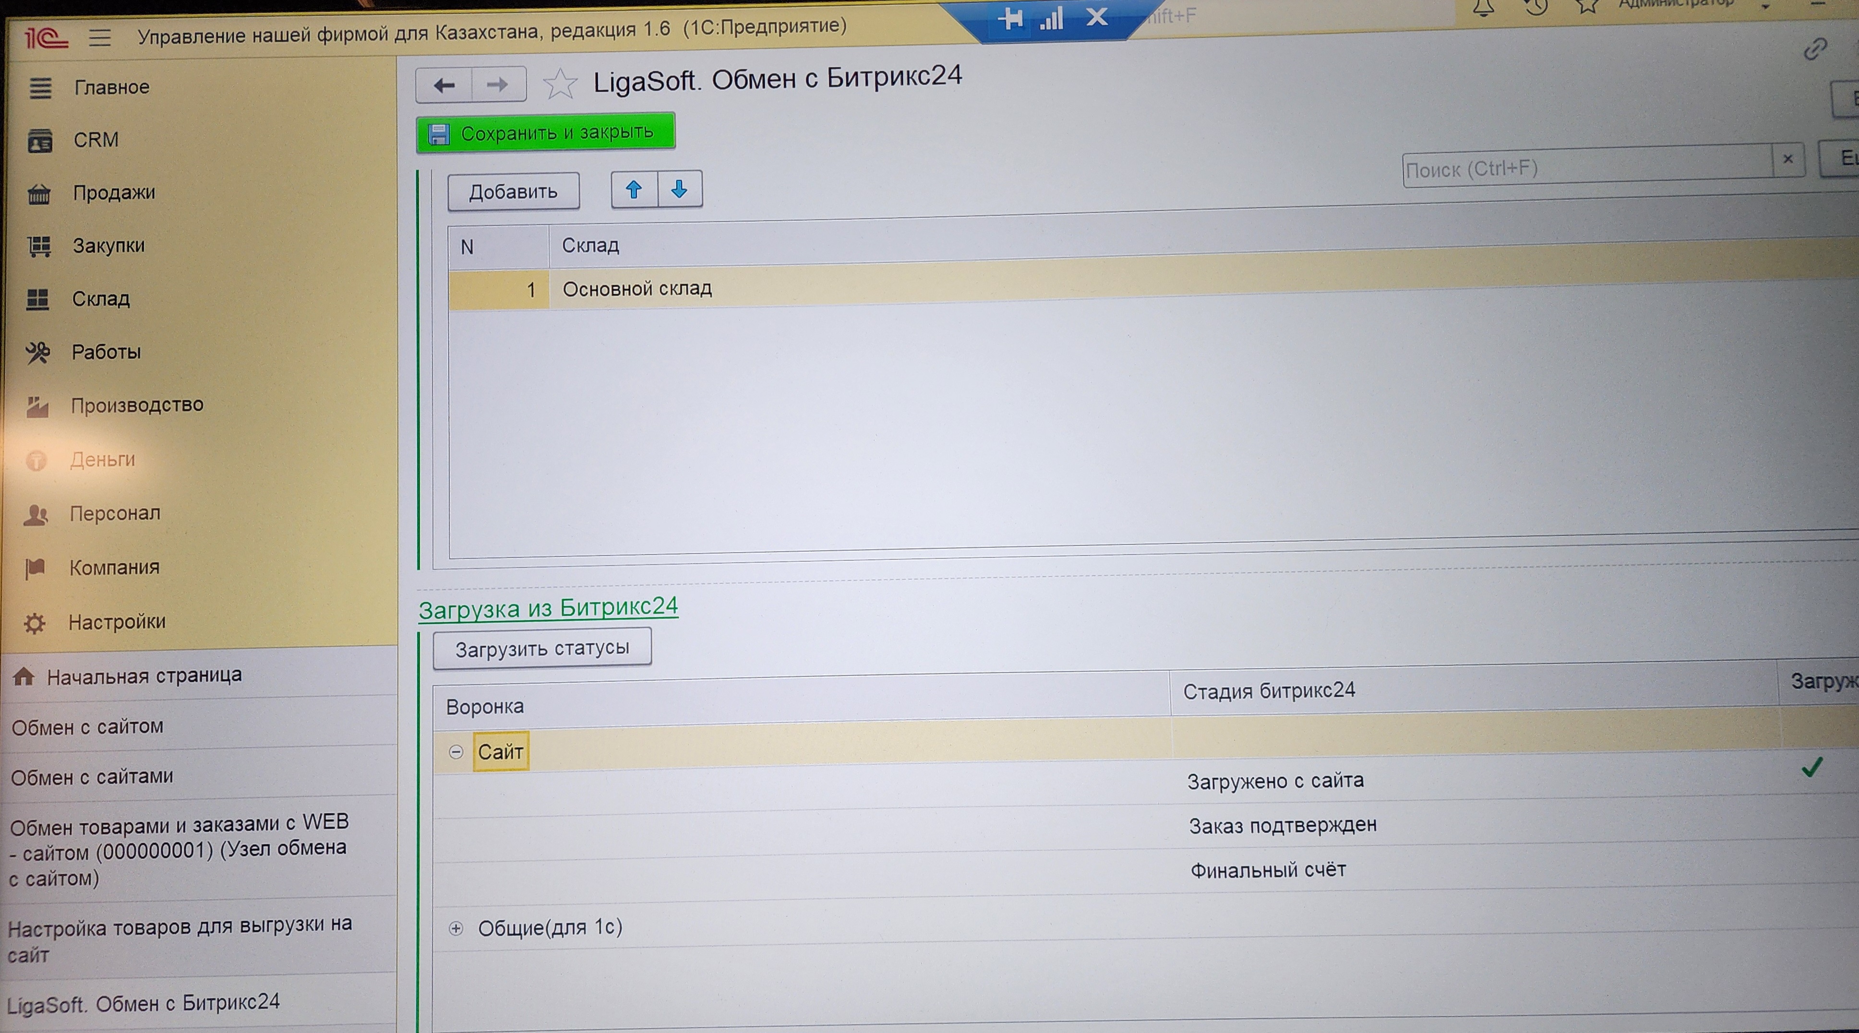Click Сохранить и закрыть button
1859x1033 pixels.
(x=546, y=133)
